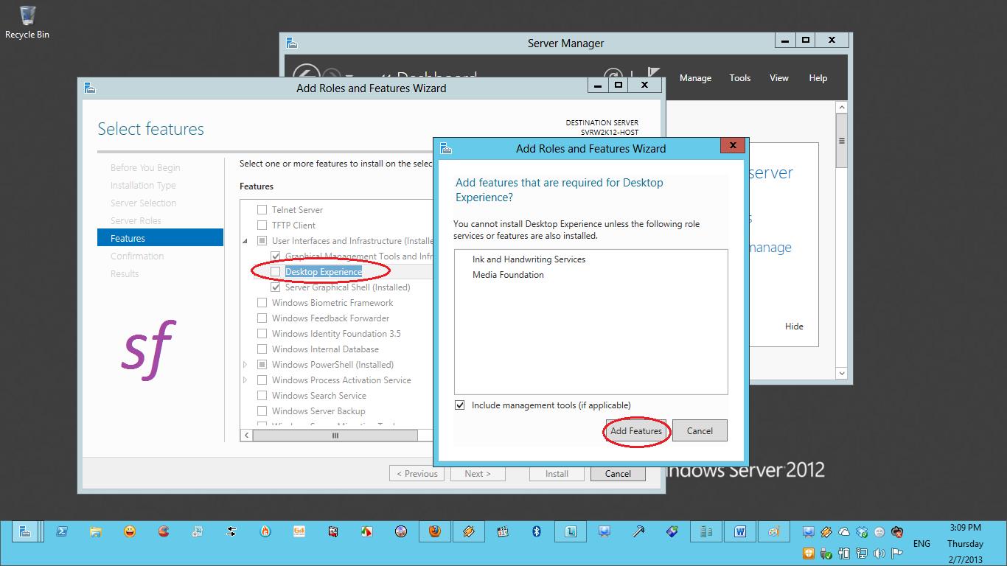Screen dimensions: 1007x566
Task: Cancel the Desktop Experience dialog
Action: (700, 431)
